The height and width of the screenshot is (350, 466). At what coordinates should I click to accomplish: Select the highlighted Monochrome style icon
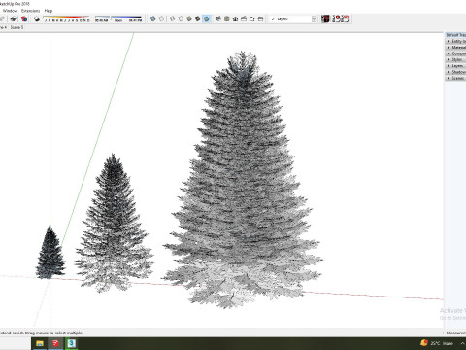pos(206,19)
